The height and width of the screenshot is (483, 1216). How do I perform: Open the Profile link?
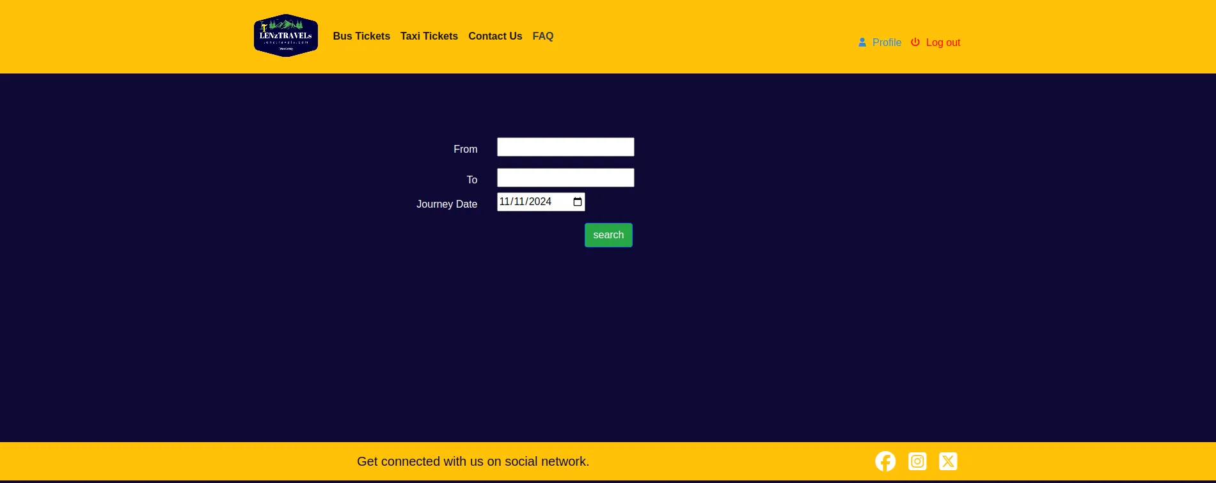[x=887, y=43]
